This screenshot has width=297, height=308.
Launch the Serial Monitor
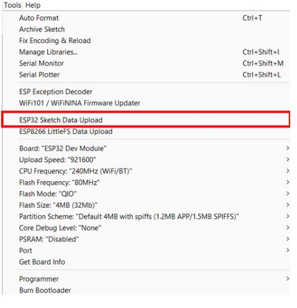tap(146, 63)
